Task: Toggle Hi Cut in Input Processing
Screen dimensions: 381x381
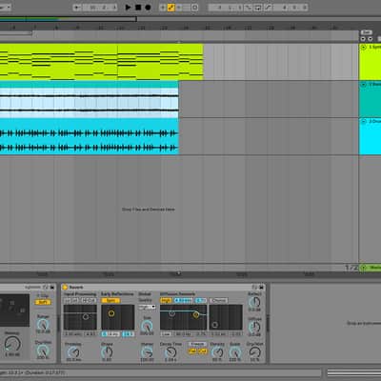Action: pyautogui.click(x=89, y=300)
